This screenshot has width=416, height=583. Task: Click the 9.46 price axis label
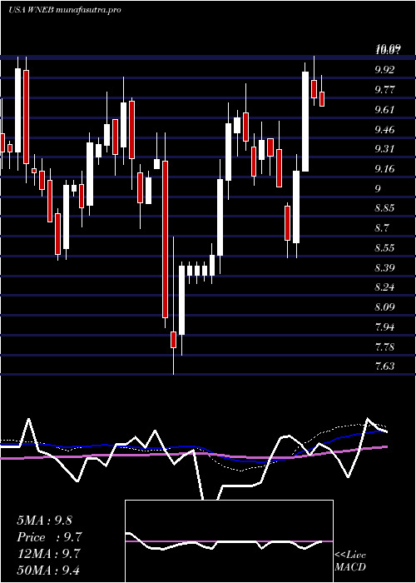385,129
